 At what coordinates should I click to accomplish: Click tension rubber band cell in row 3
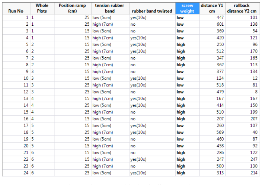coord(110,31)
